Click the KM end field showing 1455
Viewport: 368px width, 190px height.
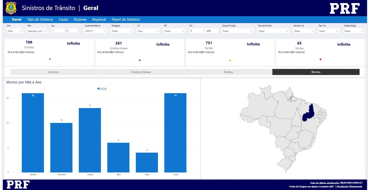click(212, 31)
